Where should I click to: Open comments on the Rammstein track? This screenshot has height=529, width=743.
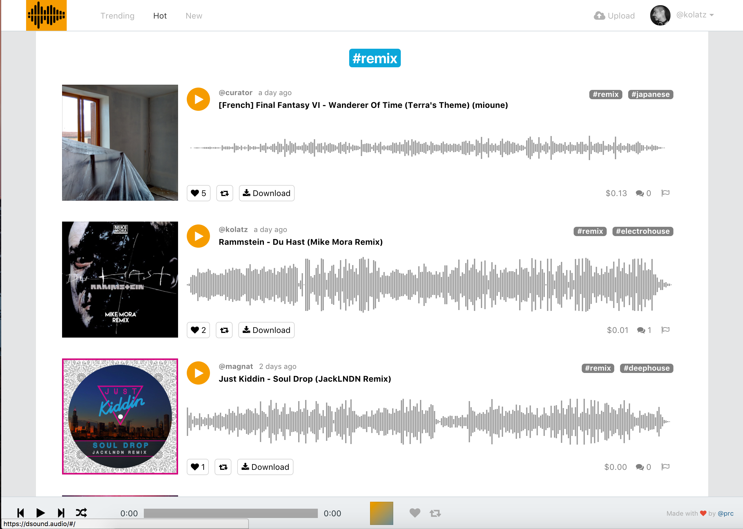pos(644,330)
